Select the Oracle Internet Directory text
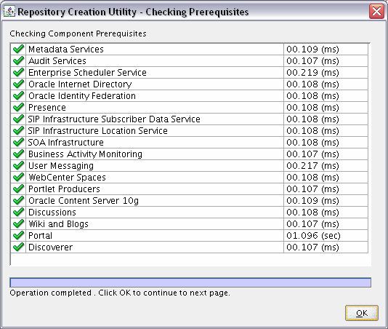The image size is (388, 329). pyautogui.click(x=80, y=84)
